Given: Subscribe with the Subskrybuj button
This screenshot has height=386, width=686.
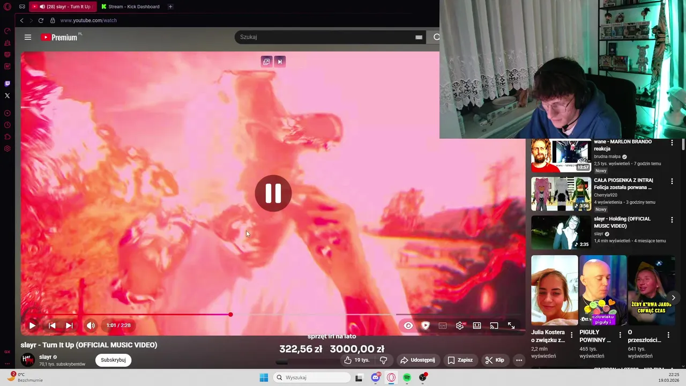Looking at the screenshot, I should point(113,360).
